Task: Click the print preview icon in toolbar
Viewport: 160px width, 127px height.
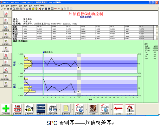Action: pos(14,9)
